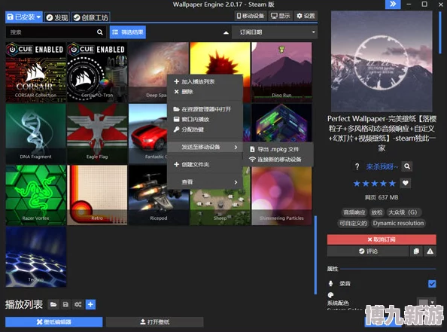
Task: Switch to the 发现 discover tab
Action: (57, 17)
